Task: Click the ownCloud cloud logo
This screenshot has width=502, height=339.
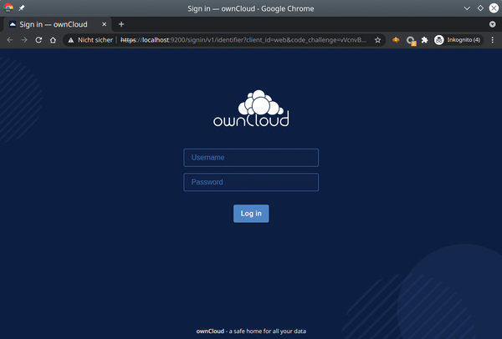Action: click(251, 108)
